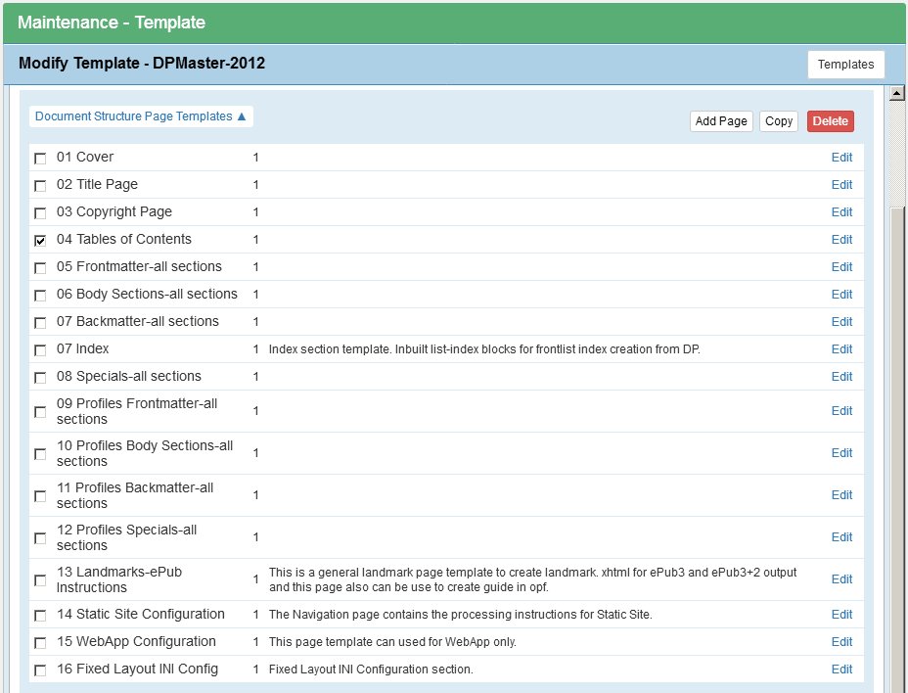Check the 15 WebApp Configuration checkbox
This screenshot has height=693, width=908.
tap(40, 641)
